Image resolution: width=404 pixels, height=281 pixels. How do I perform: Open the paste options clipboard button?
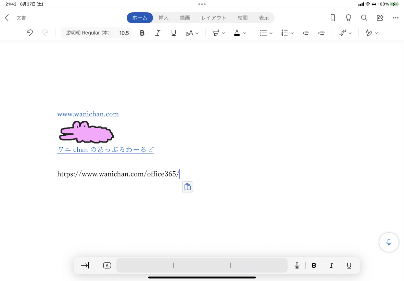pos(188,187)
